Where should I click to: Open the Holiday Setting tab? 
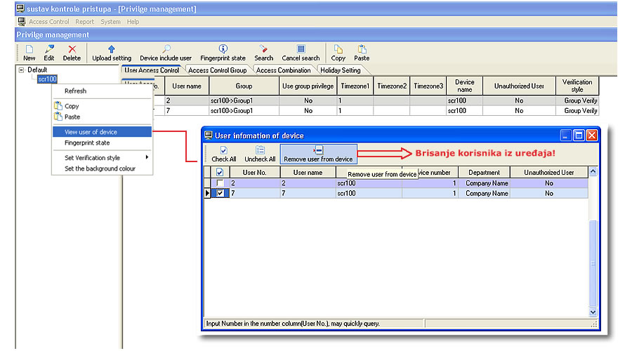click(341, 70)
